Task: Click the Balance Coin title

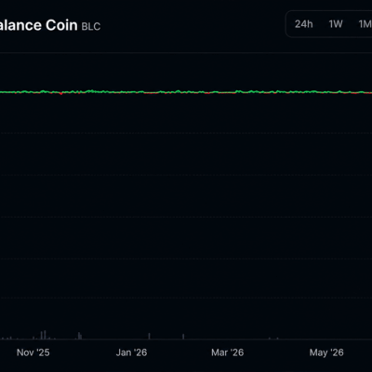Action: (x=38, y=25)
